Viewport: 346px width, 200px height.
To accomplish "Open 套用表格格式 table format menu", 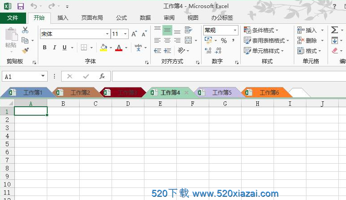I will (266, 40).
